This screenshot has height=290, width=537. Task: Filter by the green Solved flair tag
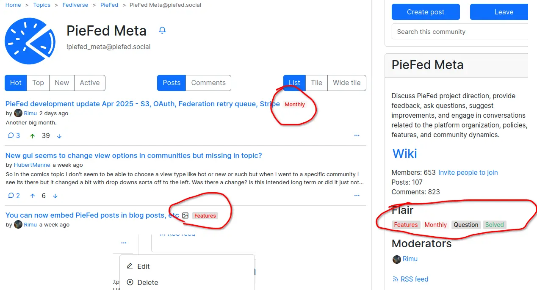click(x=494, y=225)
